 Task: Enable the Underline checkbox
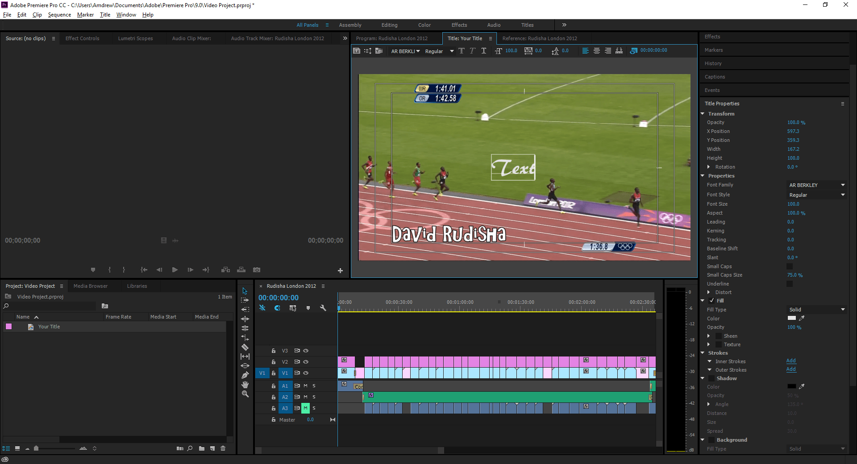[790, 284]
